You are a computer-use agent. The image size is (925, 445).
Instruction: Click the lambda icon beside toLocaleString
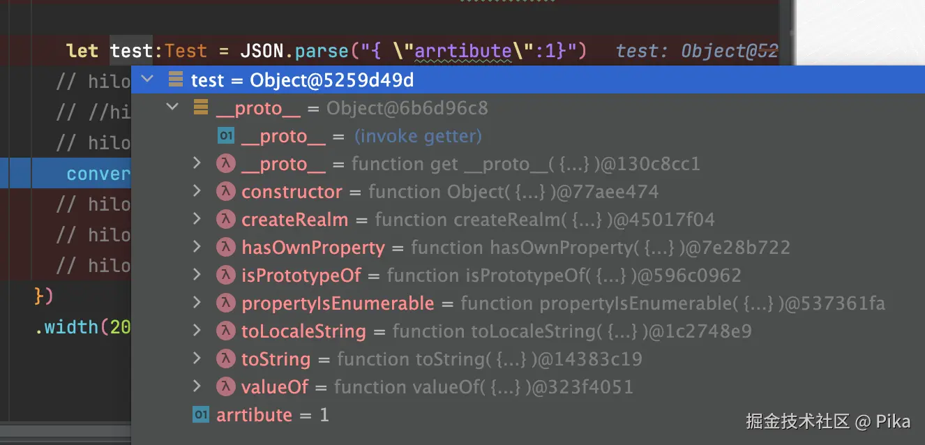pos(225,331)
